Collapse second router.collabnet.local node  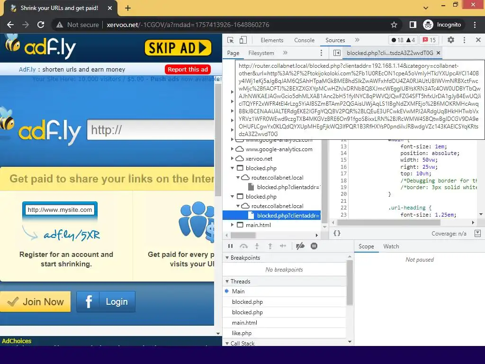[x=238, y=206]
